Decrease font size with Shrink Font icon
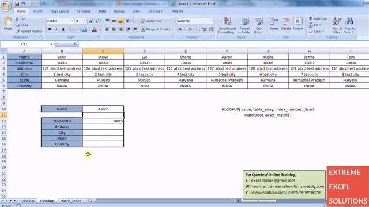 click(x=97, y=21)
